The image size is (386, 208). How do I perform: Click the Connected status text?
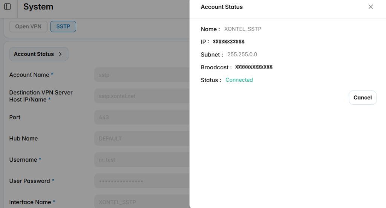[239, 80]
